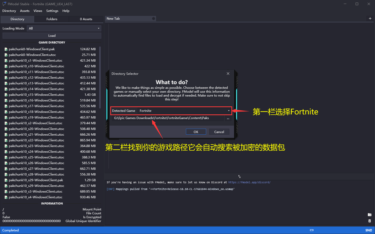Open the Help menu
Screen dimensions: 375x234
click(x=66, y=11)
